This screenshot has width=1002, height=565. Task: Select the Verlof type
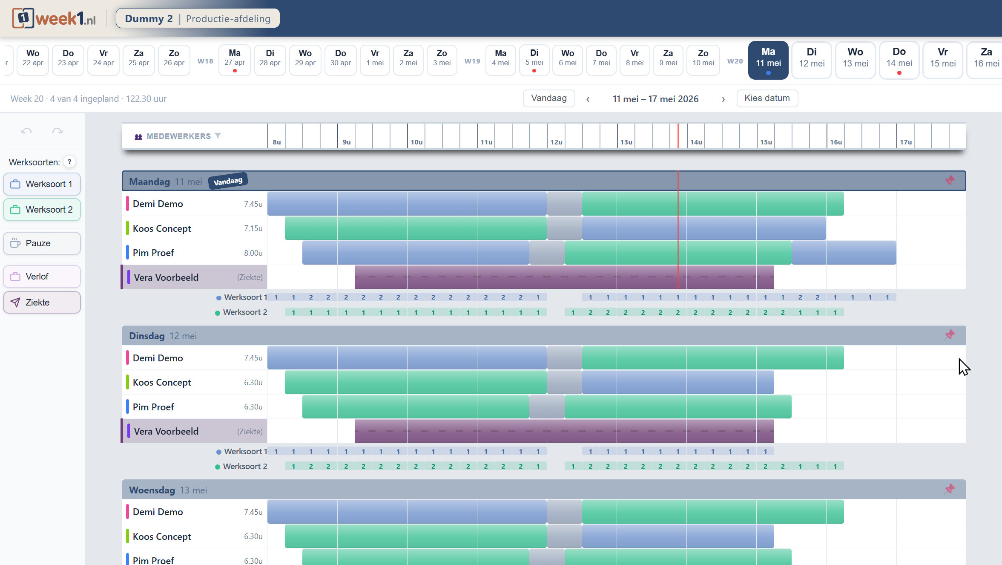click(42, 277)
